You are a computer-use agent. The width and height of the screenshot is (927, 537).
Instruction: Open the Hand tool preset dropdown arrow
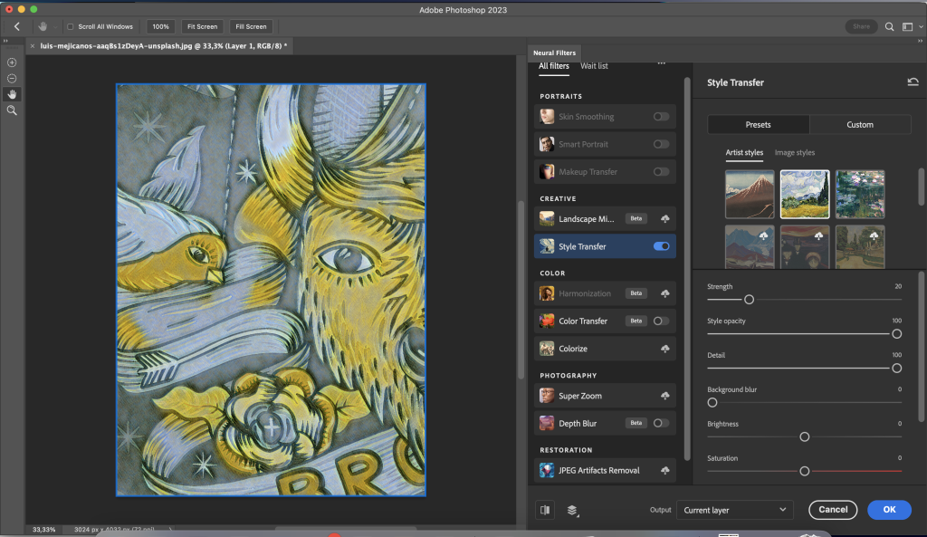[55, 27]
